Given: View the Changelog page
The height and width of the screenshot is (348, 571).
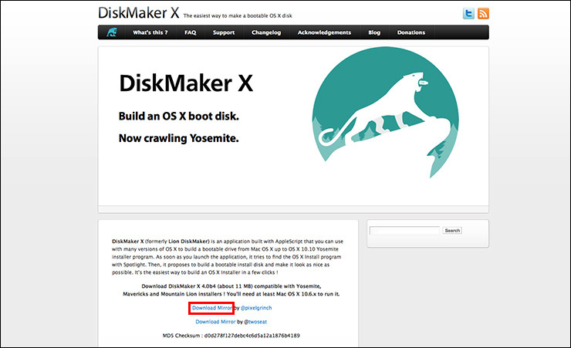Looking at the screenshot, I should (266, 32).
